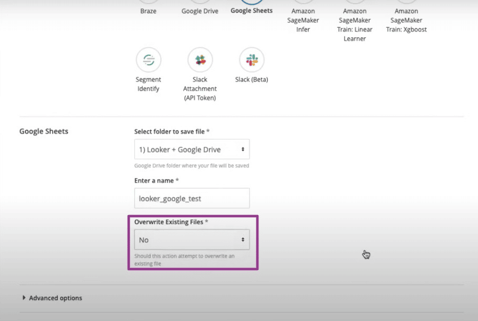The width and height of the screenshot is (478, 321).
Task: Choose Amazon SageMaker Infer destination
Action: pyautogui.click(x=303, y=20)
